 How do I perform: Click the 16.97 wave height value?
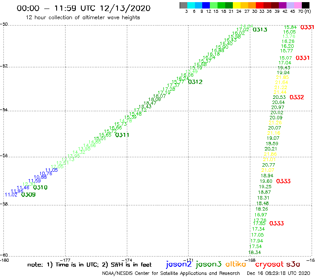pos(261,215)
